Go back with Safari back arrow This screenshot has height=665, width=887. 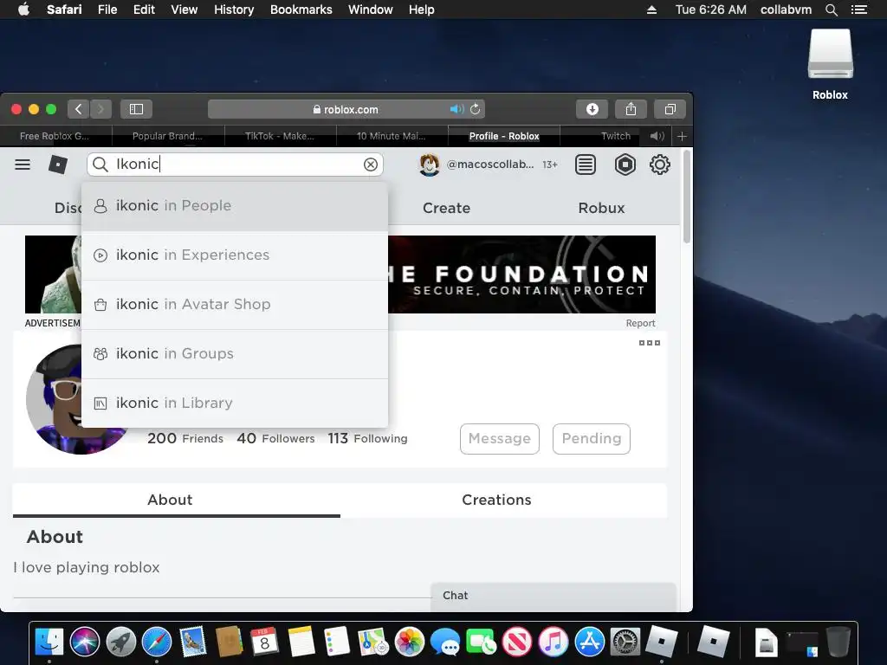(x=79, y=109)
